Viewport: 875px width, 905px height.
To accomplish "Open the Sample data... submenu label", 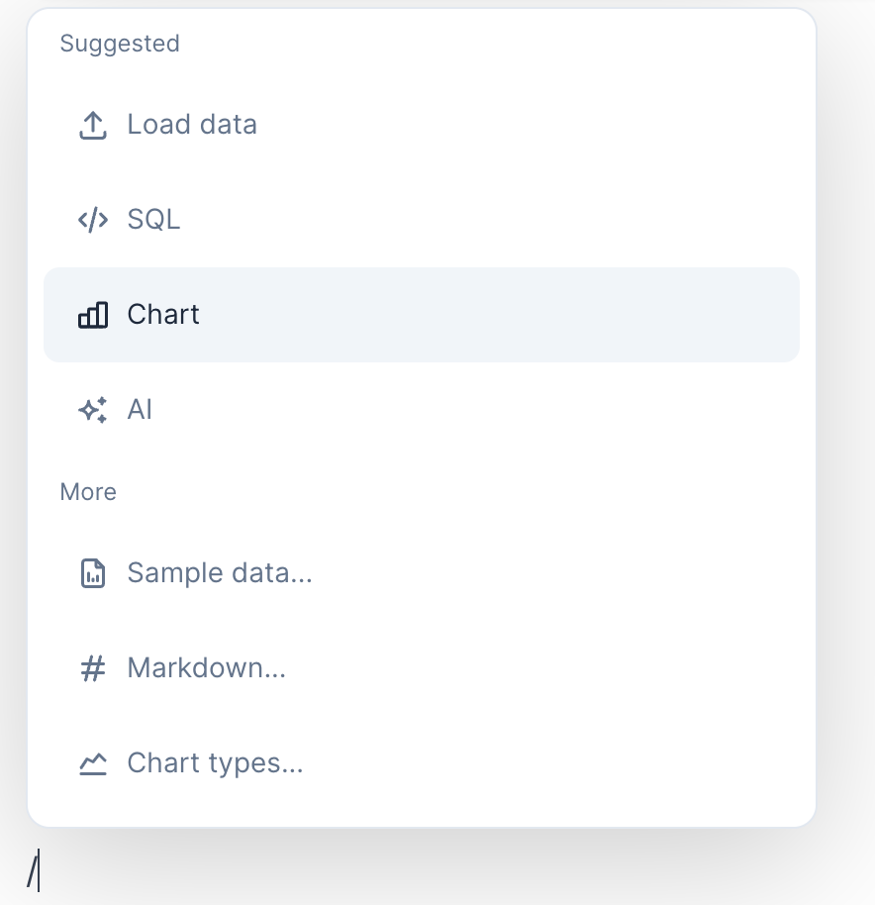I will click(x=220, y=573).
